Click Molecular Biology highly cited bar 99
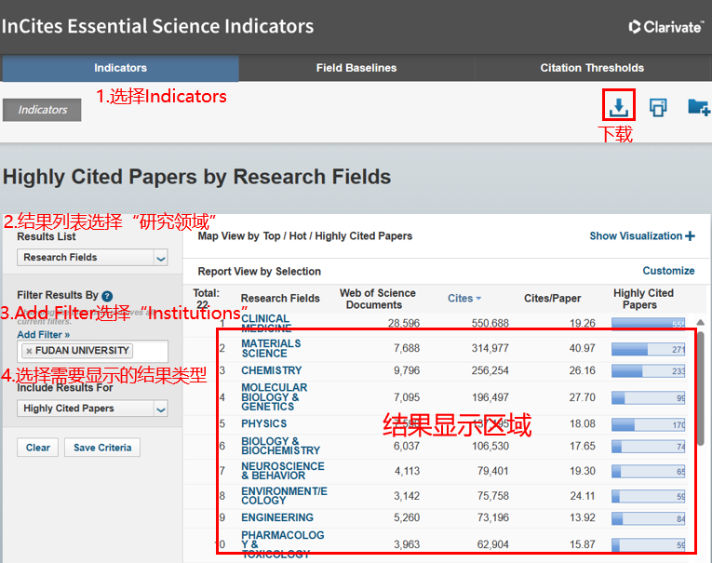The image size is (712, 563). [648, 398]
